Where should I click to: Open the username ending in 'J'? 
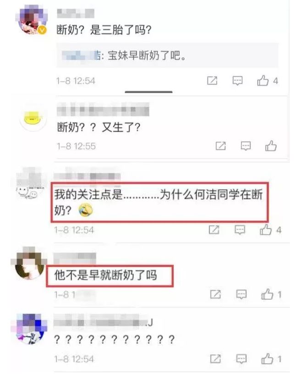pyautogui.click(x=103, y=322)
